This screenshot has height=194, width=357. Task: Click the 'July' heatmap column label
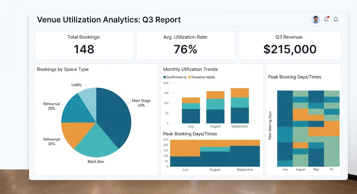[285, 169]
